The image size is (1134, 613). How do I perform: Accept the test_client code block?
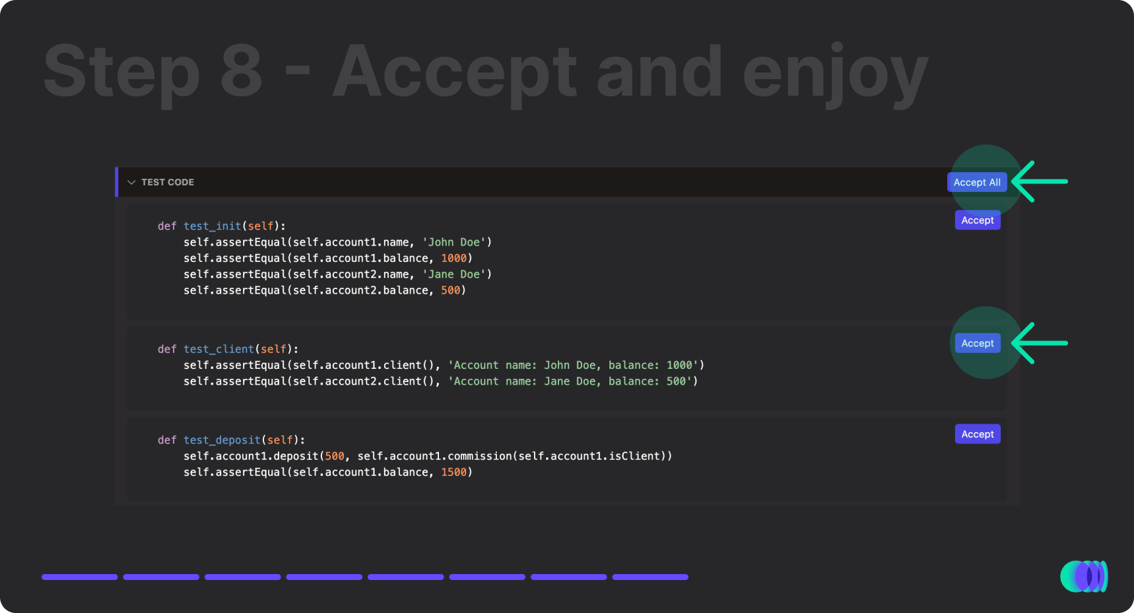(978, 343)
